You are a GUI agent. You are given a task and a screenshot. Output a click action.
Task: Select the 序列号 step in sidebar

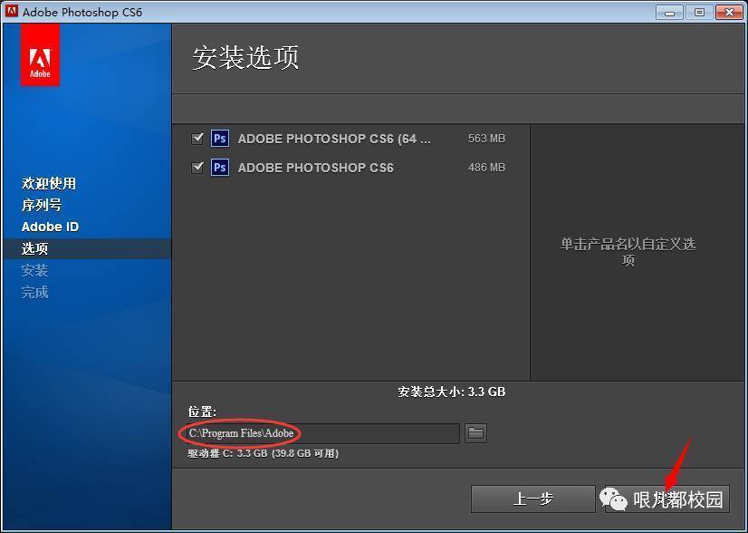pos(42,206)
